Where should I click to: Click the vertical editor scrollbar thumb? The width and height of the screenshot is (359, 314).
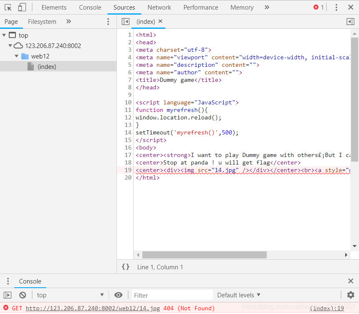[354, 99]
